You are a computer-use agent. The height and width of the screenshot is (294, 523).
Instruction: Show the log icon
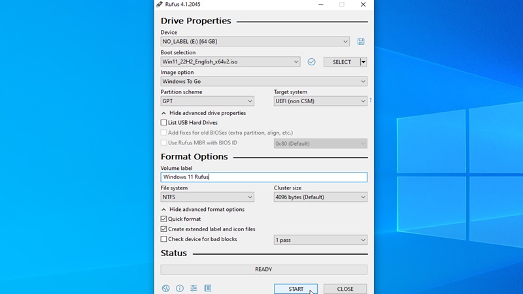[207, 288]
